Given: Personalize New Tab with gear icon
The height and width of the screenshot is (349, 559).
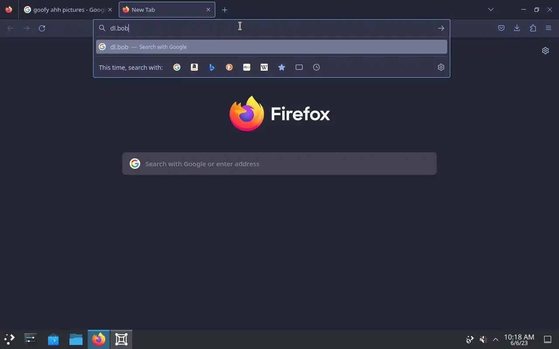Looking at the screenshot, I should 545,51.
